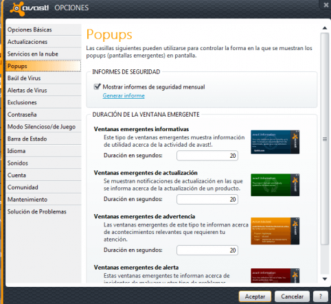Image resolution: width=331 pixels, height=304 pixels.
Task: Open Mantenimiento options
Action: pos(43,200)
